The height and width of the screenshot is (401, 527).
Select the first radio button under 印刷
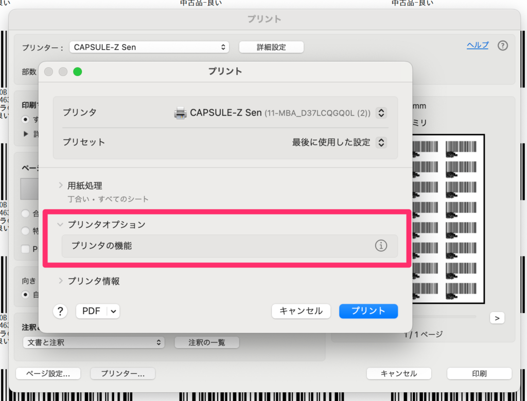[x=25, y=119]
